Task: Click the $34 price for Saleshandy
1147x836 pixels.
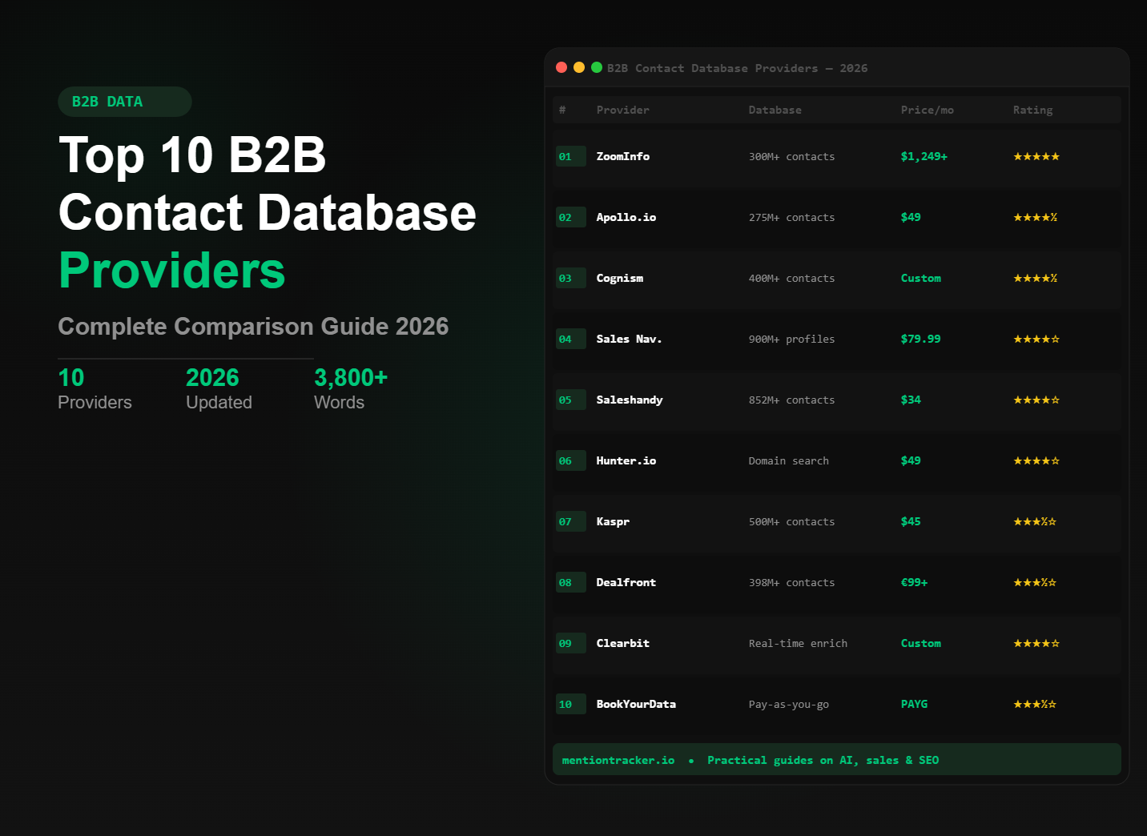Action: coord(912,400)
